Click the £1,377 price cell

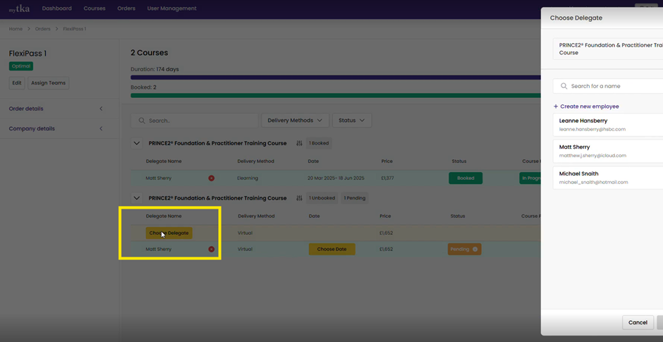pyautogui.click(x=387, y=178)
